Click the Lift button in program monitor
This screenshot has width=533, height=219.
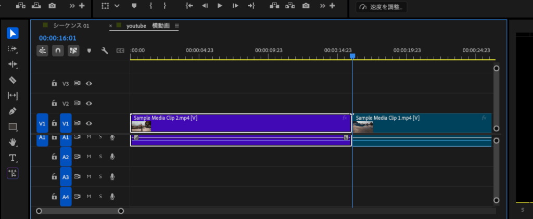click(274, 6)
